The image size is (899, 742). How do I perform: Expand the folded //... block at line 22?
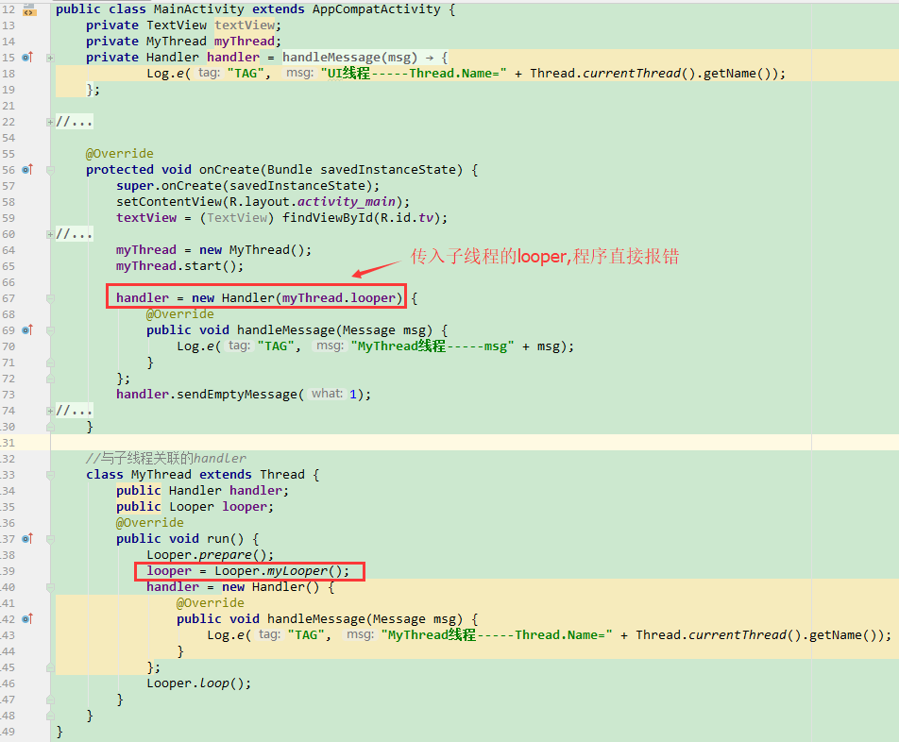tap(50, 122)
